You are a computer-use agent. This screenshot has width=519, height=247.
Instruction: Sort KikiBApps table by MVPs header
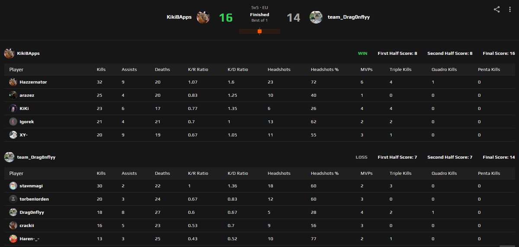click(x=366, y=69)
